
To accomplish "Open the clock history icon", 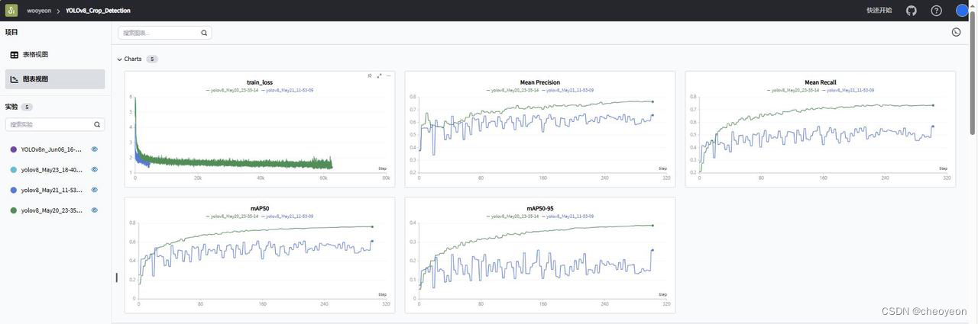I will [956, 32].
